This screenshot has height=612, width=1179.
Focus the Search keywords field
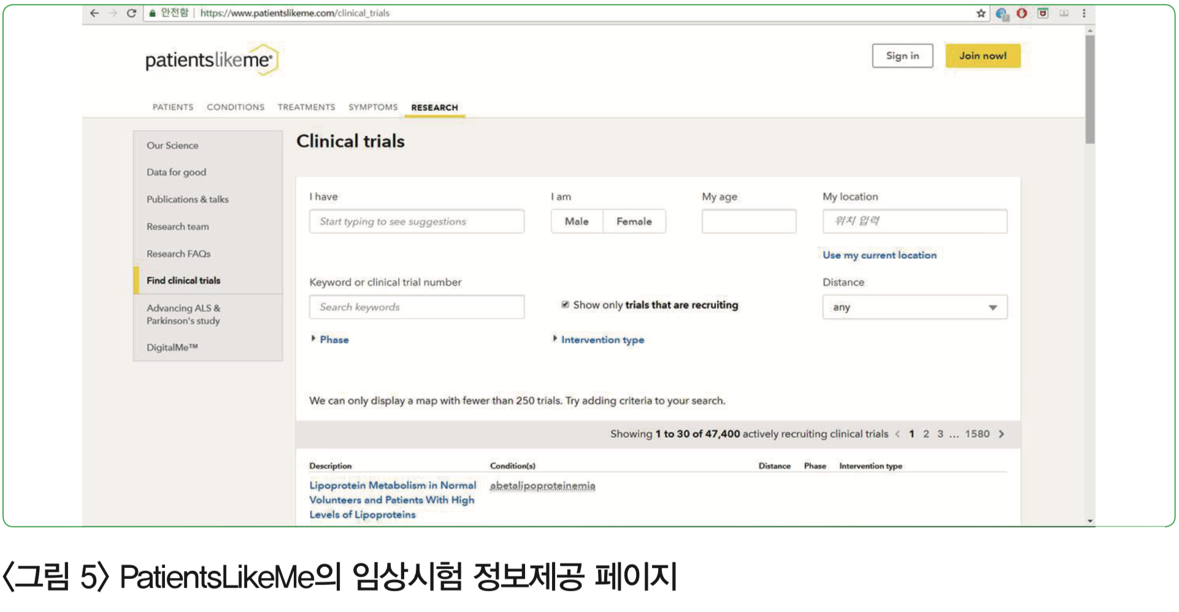[x=417, y=307]
